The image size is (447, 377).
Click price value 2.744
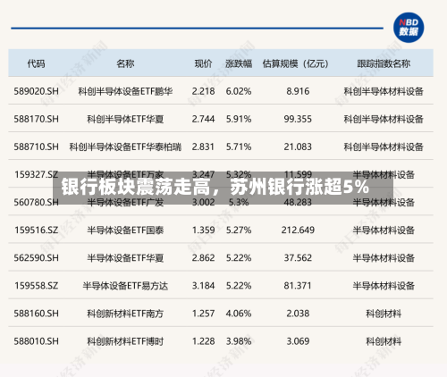click(203, 119)
